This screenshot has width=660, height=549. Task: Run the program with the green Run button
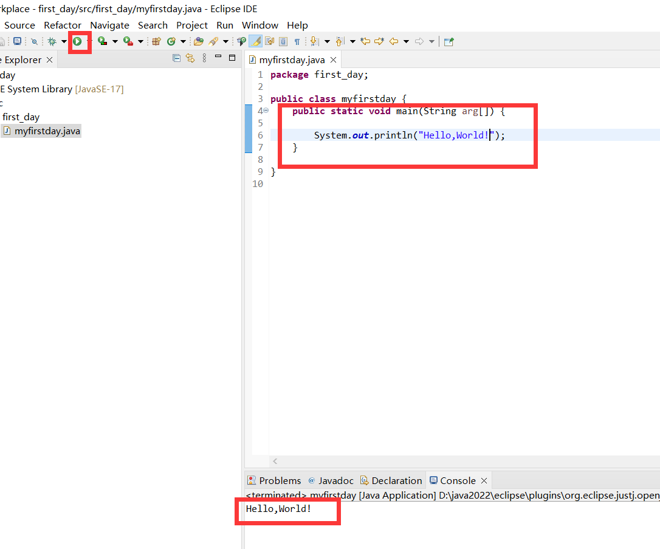pos(77,41)
